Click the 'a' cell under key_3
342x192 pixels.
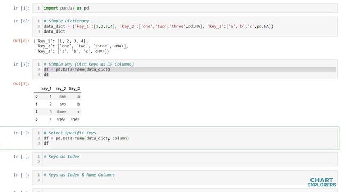[79, 97]
